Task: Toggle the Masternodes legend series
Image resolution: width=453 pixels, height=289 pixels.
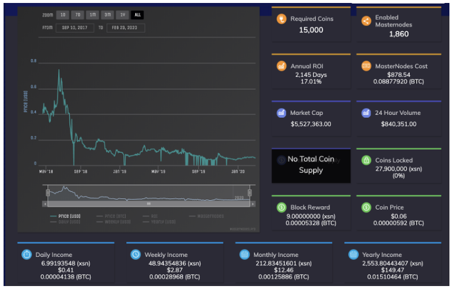Action: [206, 216]
